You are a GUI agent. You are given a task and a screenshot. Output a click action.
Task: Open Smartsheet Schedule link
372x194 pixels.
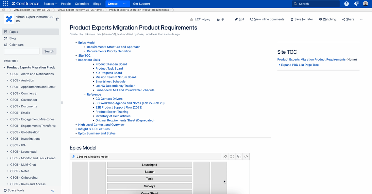110,81
